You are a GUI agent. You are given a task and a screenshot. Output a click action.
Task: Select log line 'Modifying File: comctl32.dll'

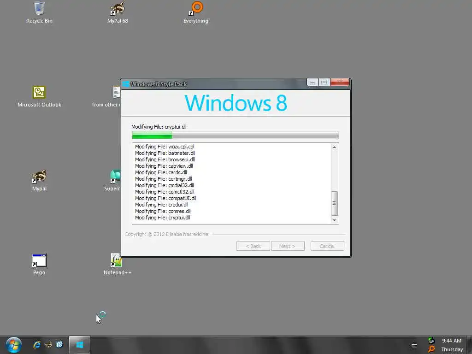click(165, 192)
